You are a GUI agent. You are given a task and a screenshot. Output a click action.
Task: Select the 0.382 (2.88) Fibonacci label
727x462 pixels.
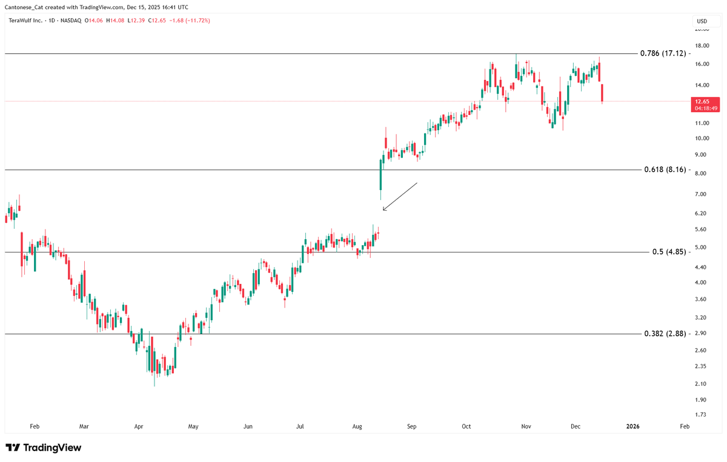665,334
